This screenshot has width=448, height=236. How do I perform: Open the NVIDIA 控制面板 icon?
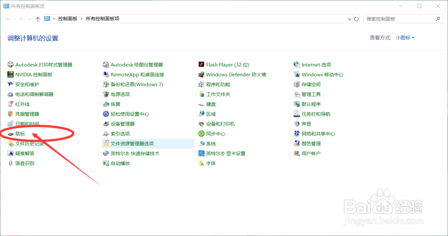[x=10, y=75]
